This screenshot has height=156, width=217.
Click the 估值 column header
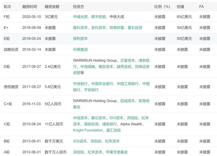click(x=180, y=6)
